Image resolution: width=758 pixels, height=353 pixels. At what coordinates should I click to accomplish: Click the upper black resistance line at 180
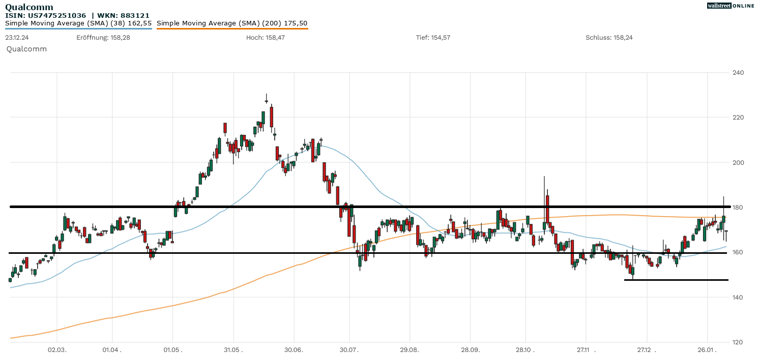(x=305, y=207)
